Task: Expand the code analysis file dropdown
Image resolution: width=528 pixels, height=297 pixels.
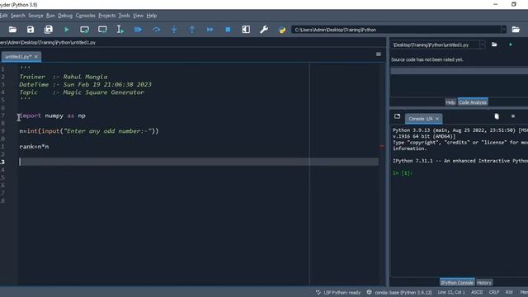Action: pos(482,45)
